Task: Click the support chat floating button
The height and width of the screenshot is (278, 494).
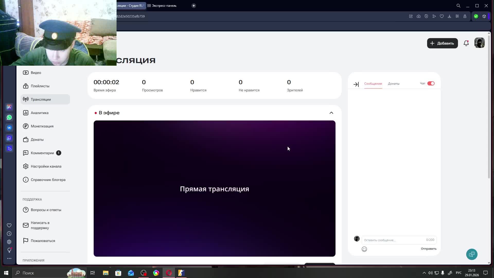Action: pos(472,254)
